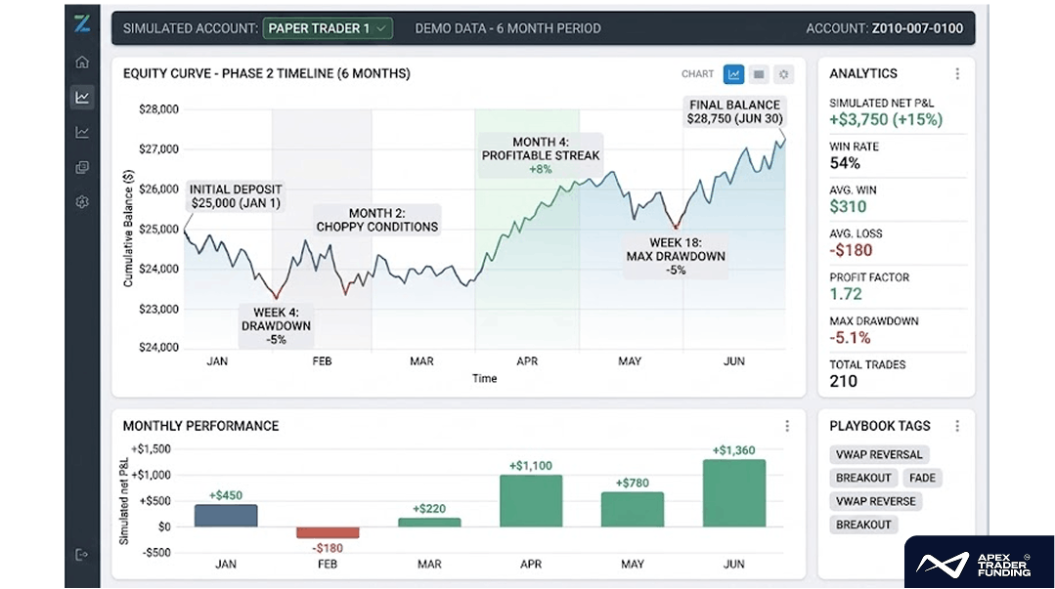The height and width of the screenshot is (589, 1055).
Task: Select the BREAKOUT tag below VWAP REVERSE
Action: point(863,525)
